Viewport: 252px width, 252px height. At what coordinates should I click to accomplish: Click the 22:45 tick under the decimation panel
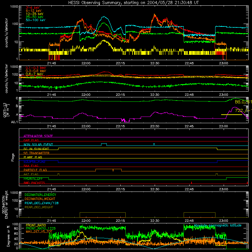189,221
